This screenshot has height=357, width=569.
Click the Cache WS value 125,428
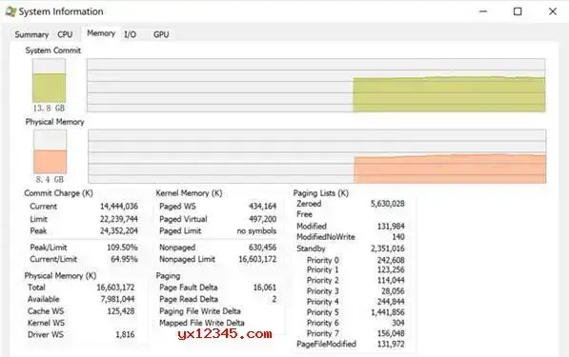[121, 311]
